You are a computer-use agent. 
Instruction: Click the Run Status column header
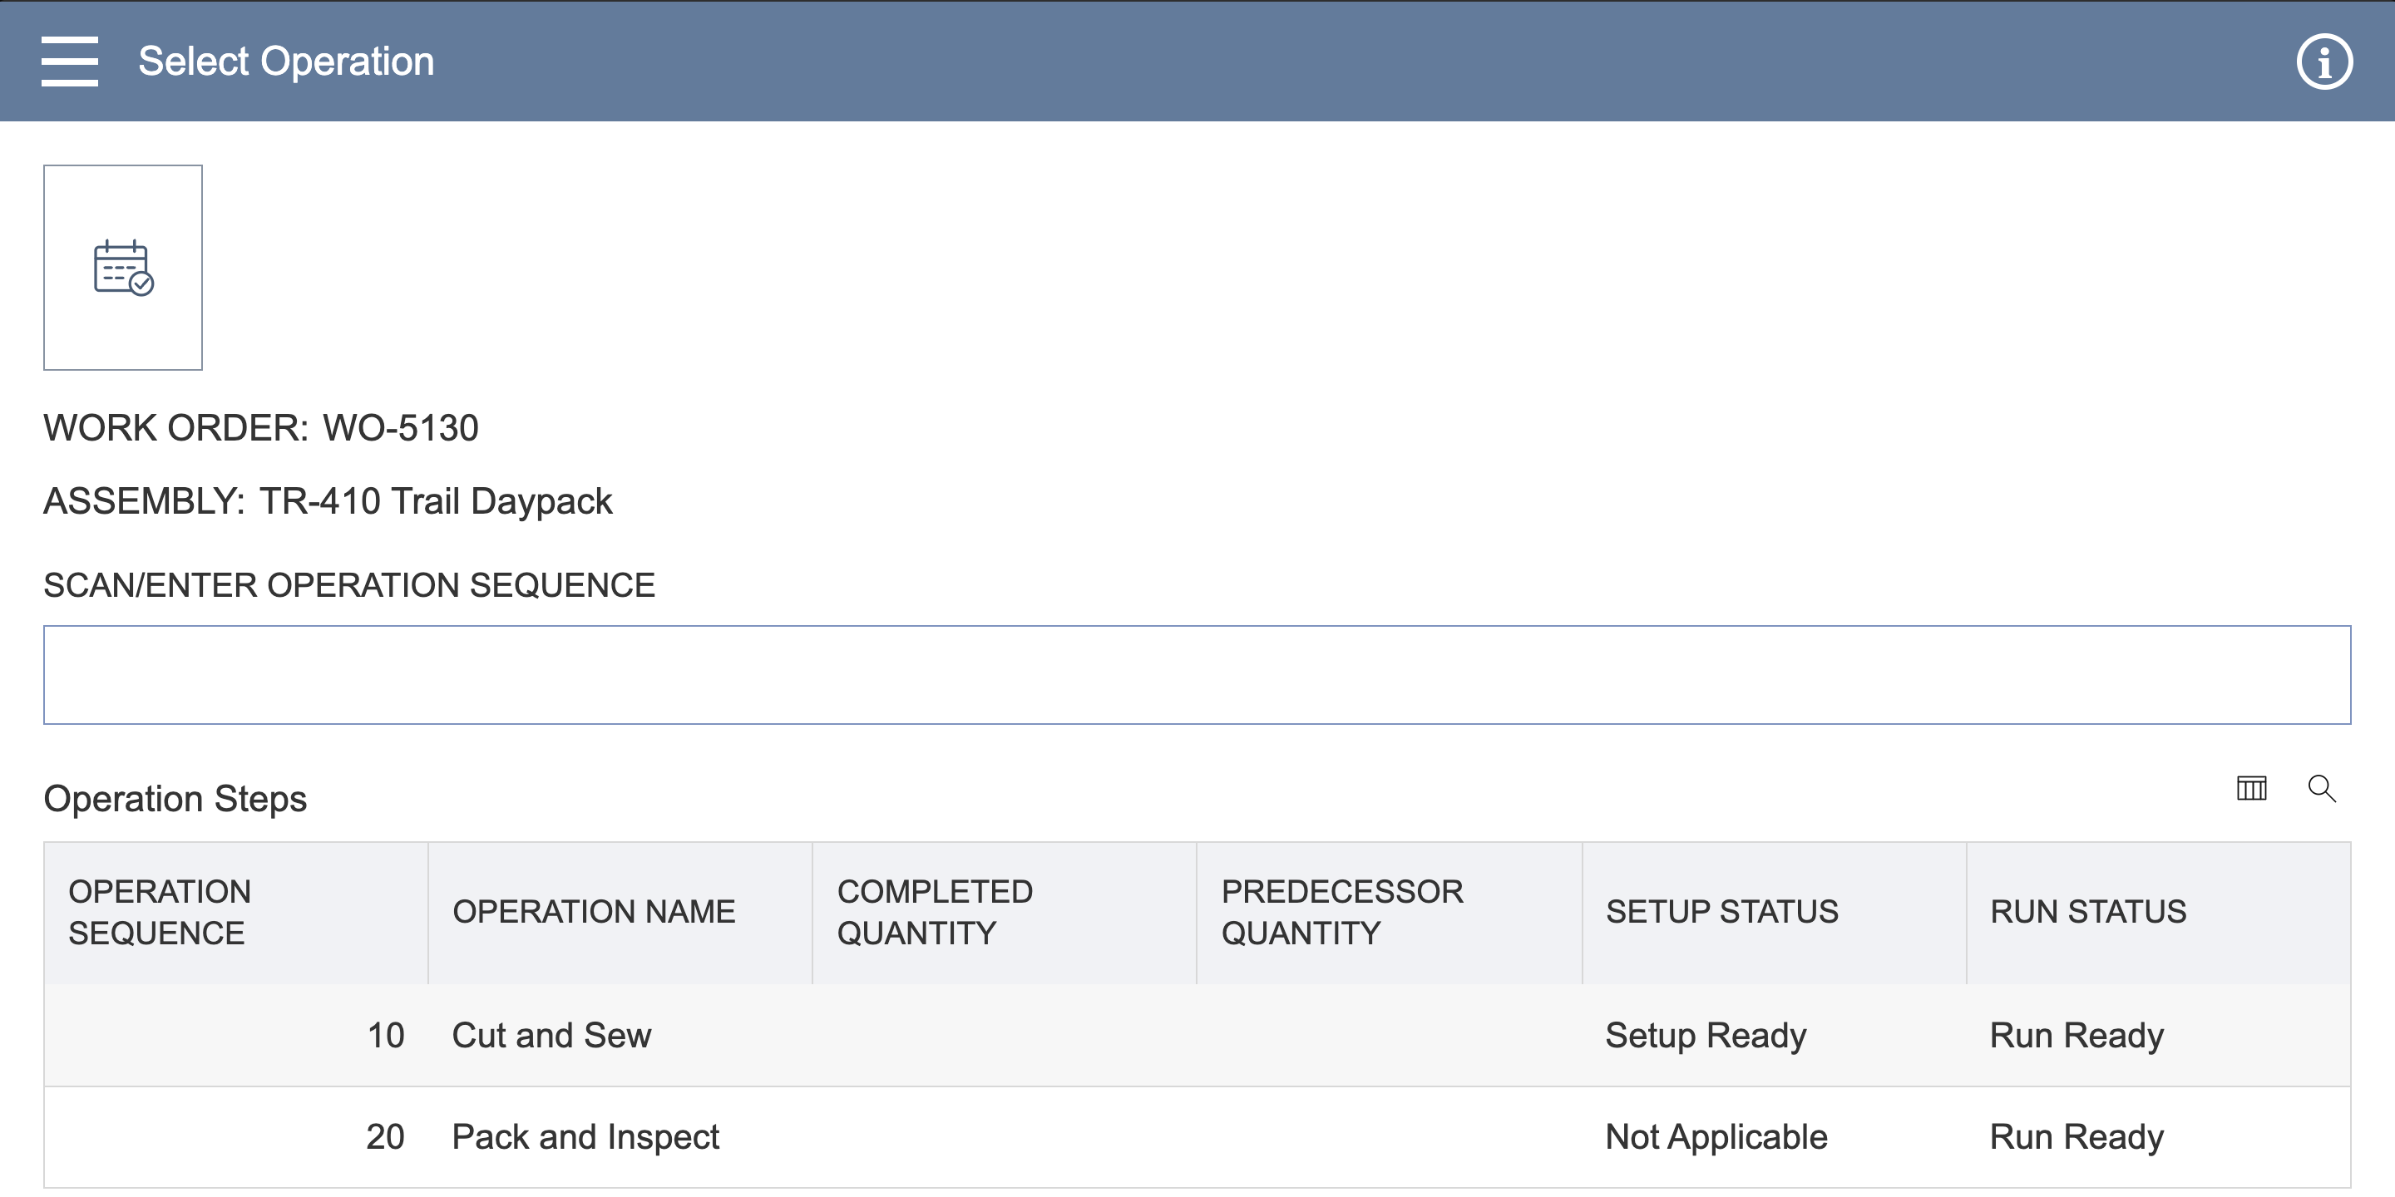[2159, 913]
